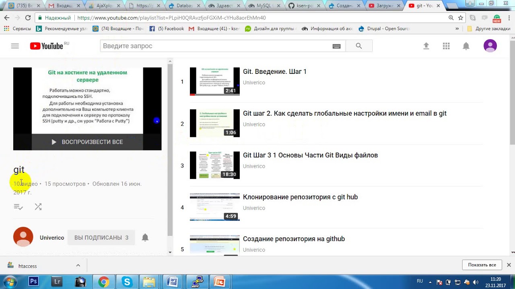Screen dimensions: 515x289
Task: Toggle the Univerico channel notification bell
Action: [145, 238]
